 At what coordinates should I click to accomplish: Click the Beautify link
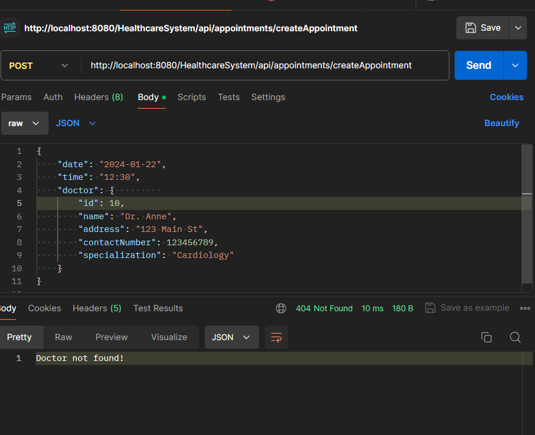(x=501, y=123)
